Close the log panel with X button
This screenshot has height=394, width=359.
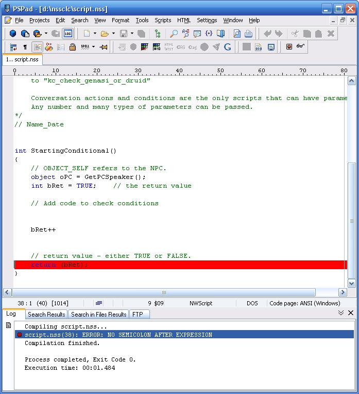351,313
